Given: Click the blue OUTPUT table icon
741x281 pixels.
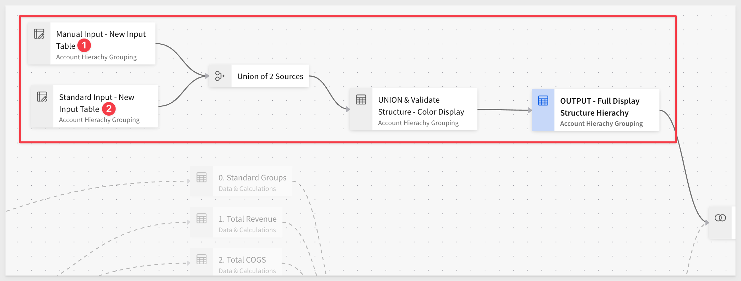Looking at the screenshot, I should click(543, 101).
